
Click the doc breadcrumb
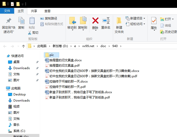tap(103, 46)
